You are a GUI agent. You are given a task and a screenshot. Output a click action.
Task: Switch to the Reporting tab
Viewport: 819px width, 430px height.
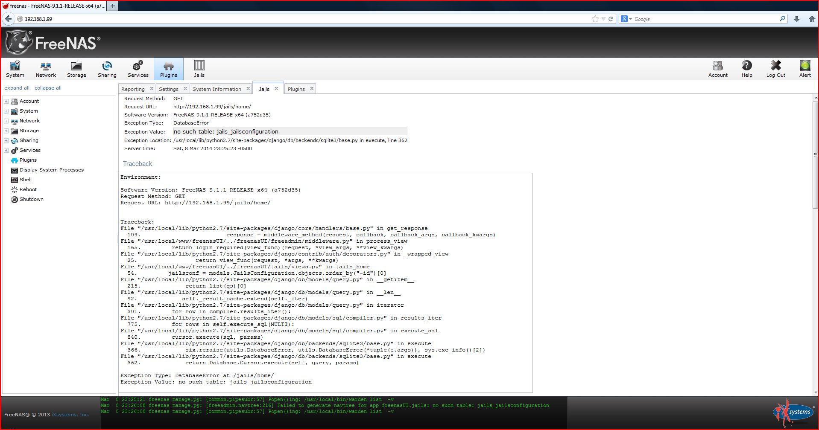pyautogui.click(x=133, y=89)
